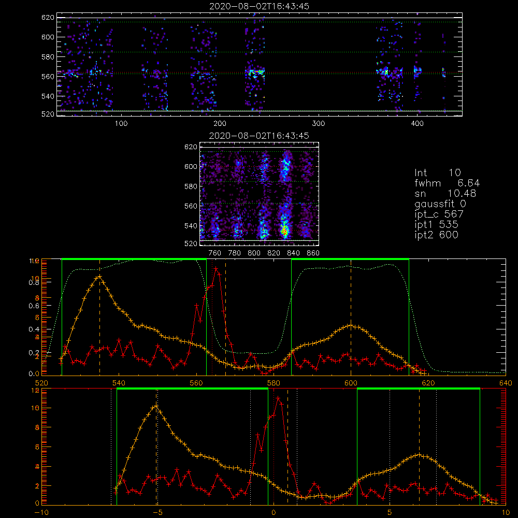Click the 0 label on bottom plot x-axis
This screenshot has width=518, height=518.
[x=274, y=513]
